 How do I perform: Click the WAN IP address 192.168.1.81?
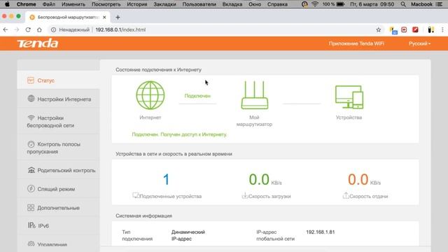pos(321,232)
